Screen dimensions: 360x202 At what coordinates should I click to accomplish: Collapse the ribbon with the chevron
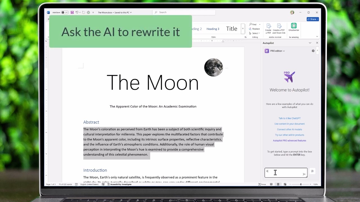point(317,36)
